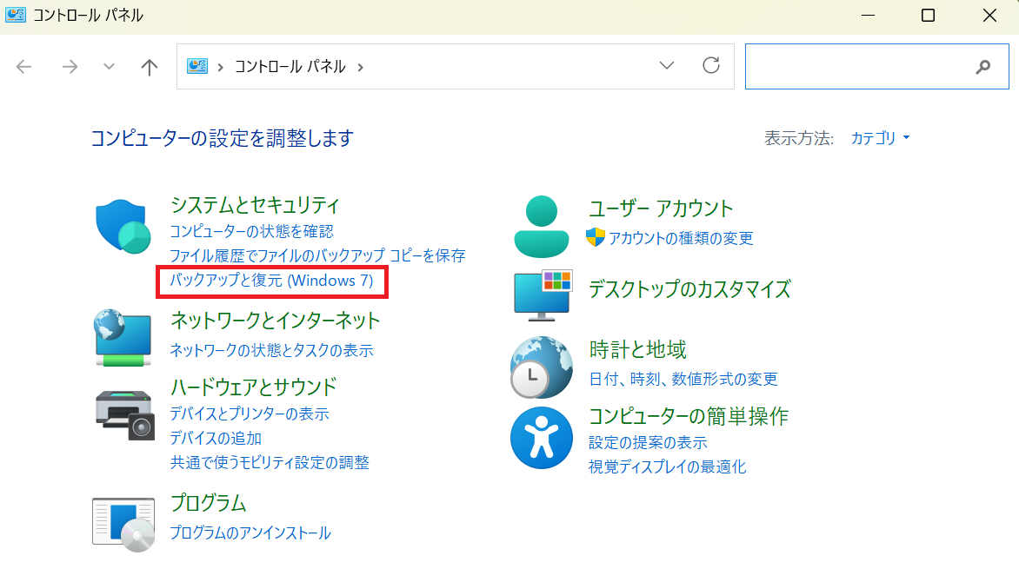Click the Network and Internet globe icon
The image size is (1019, 569).
coord(123,336)
